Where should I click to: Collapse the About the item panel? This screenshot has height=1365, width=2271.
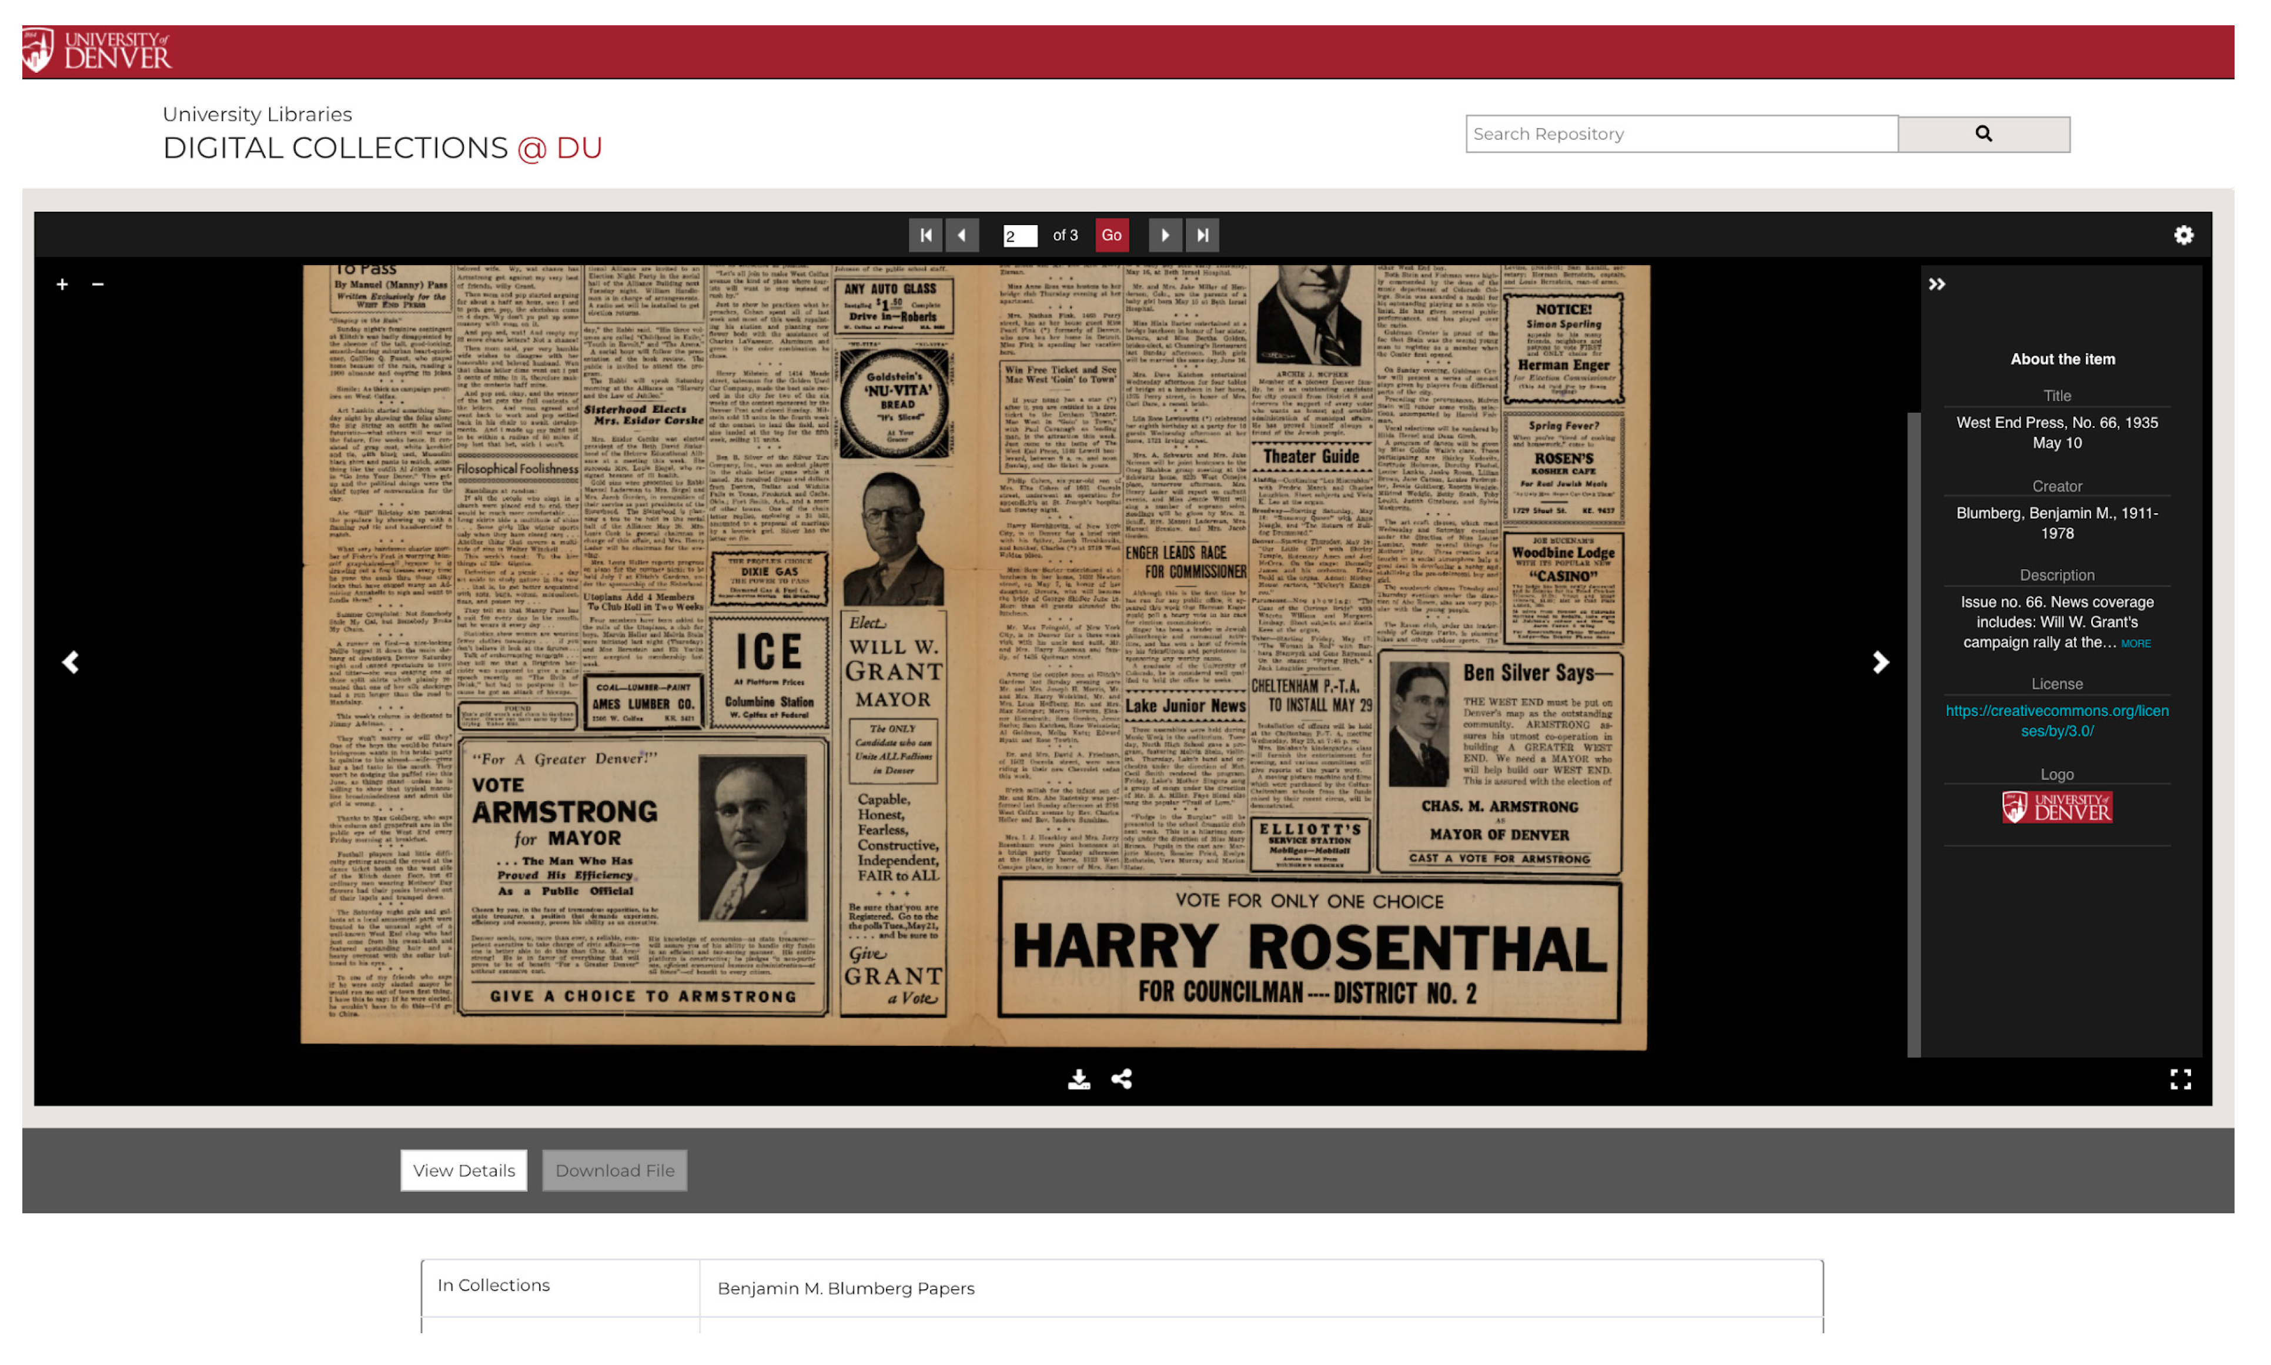pos(1936,284)
